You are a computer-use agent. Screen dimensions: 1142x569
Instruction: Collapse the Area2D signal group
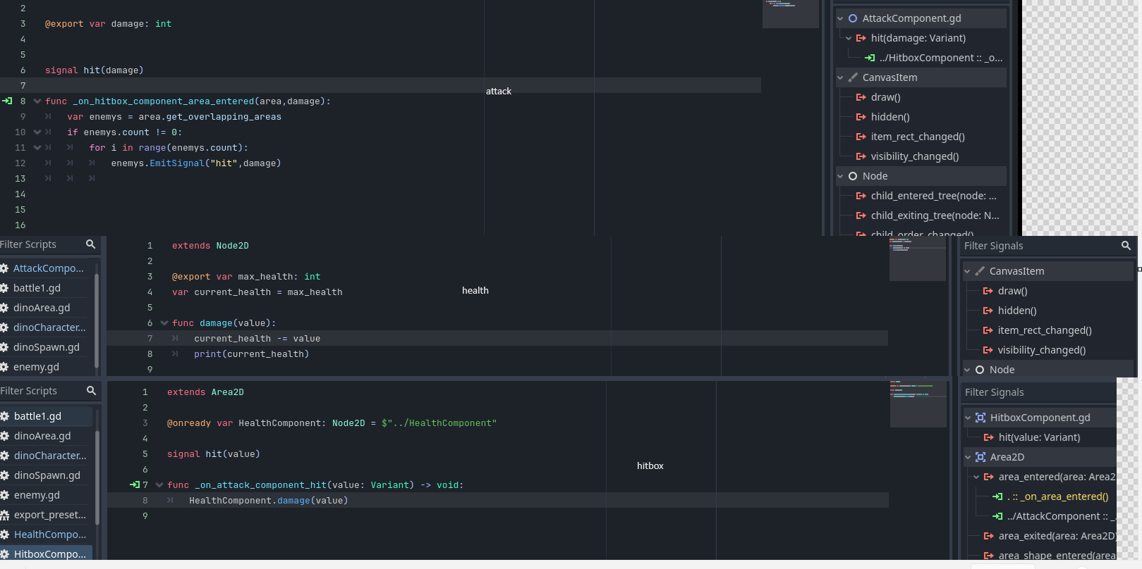pyautogui.click(x=968, y=457)
